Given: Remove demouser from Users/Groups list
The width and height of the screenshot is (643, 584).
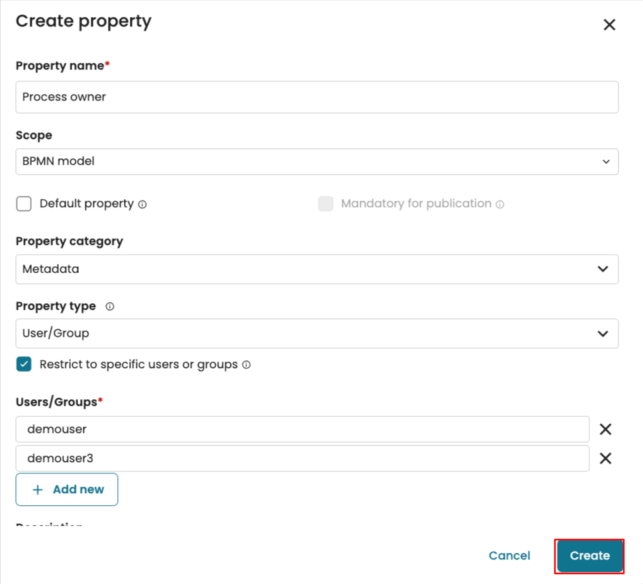Looking at the screenshot, I should (x=605, y=429).
